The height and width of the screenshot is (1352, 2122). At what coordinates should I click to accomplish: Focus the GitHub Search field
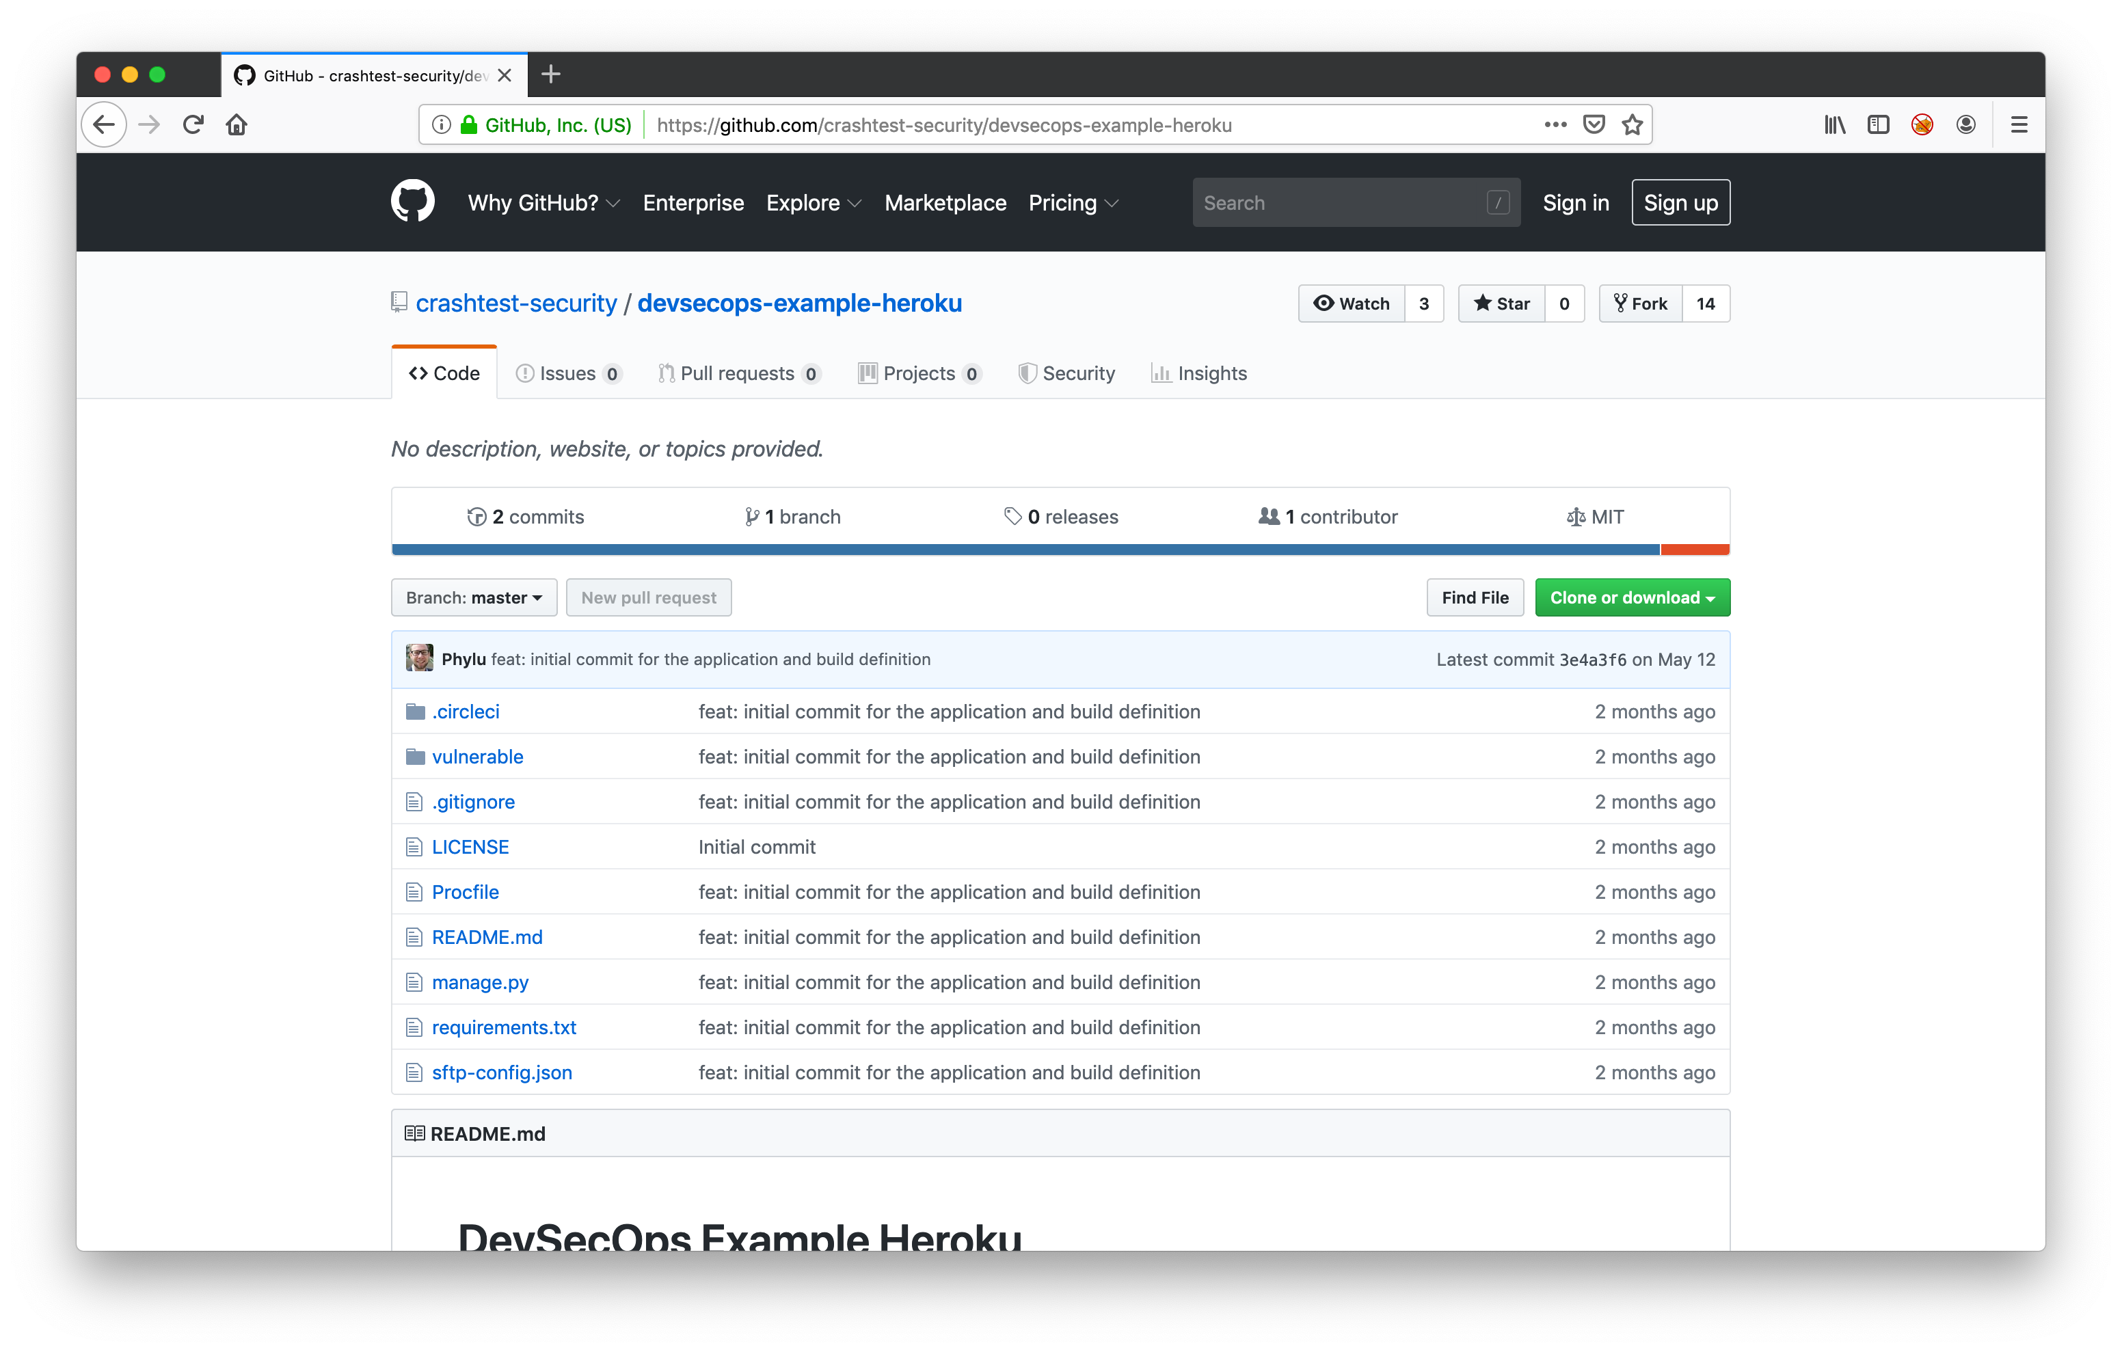pyautogui.click(x=1339, y=203)
